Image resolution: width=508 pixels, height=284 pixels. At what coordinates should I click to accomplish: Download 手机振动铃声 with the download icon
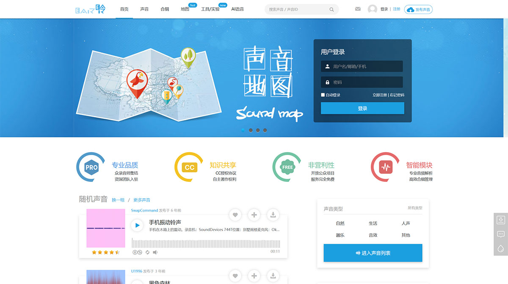pyautogui.click(x=273, y=215)
